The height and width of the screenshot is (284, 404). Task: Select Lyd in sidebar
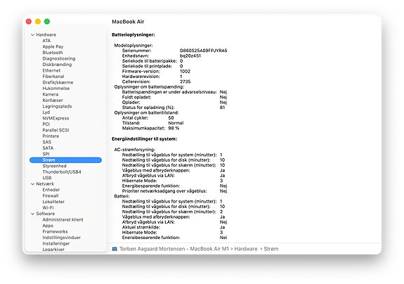coord(46,112)
